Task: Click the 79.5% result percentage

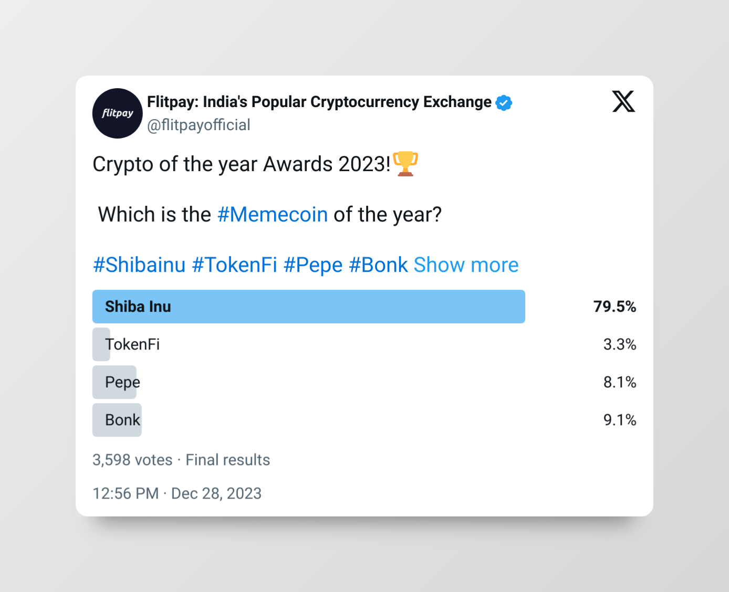Action: click(615, 306)
